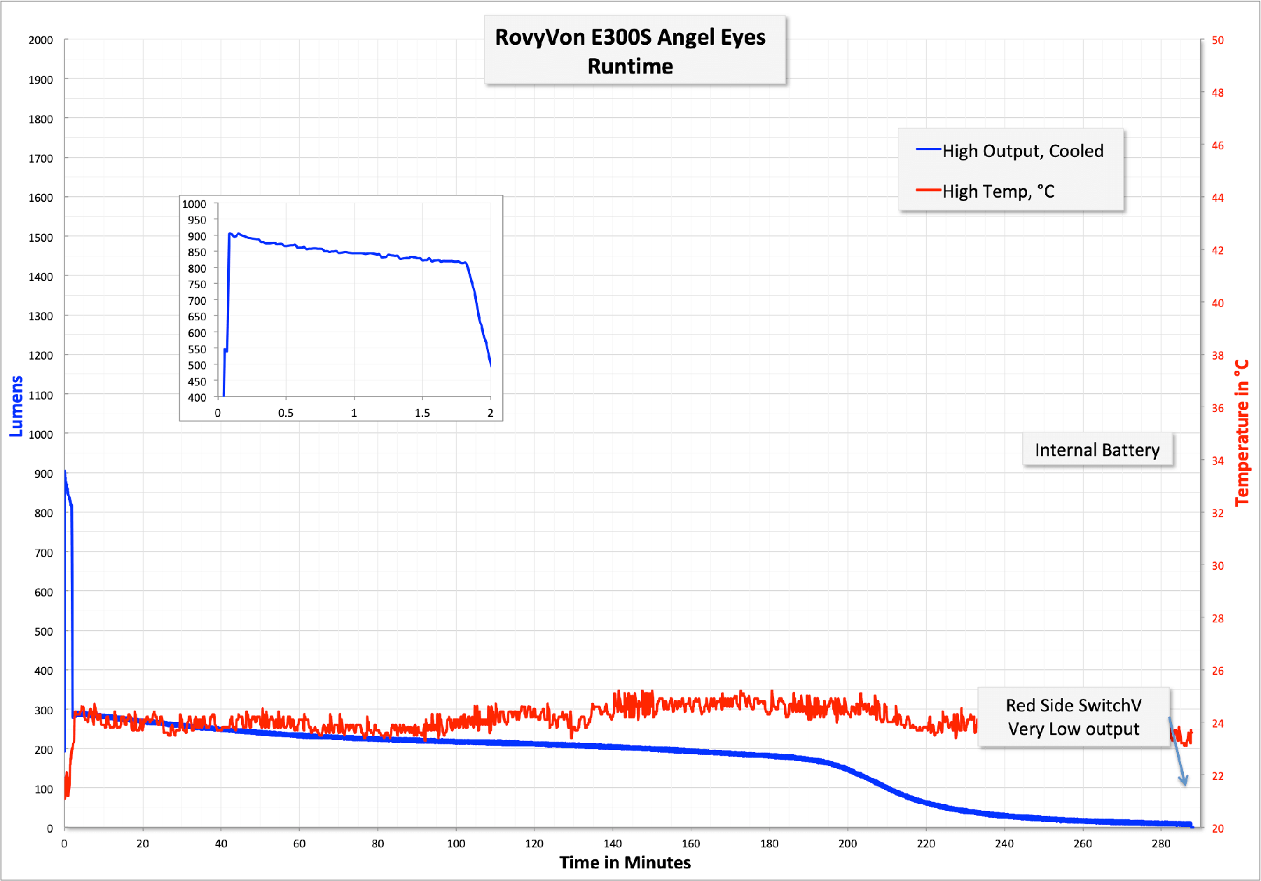The image size is (1261, 881).
Task: Select the Time in Minutes axis title
Action: tap(625, 863)
